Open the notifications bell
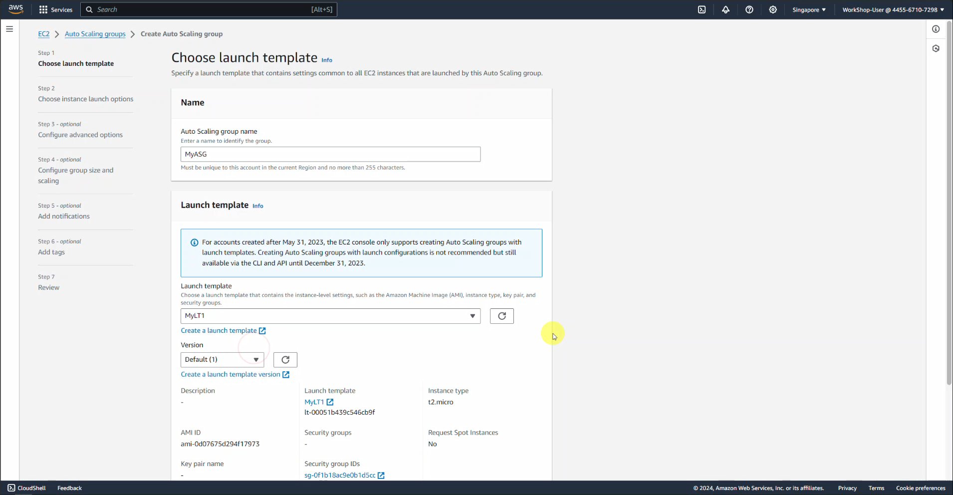Screen dimensions: 953x495 click(x=725, y=9)
